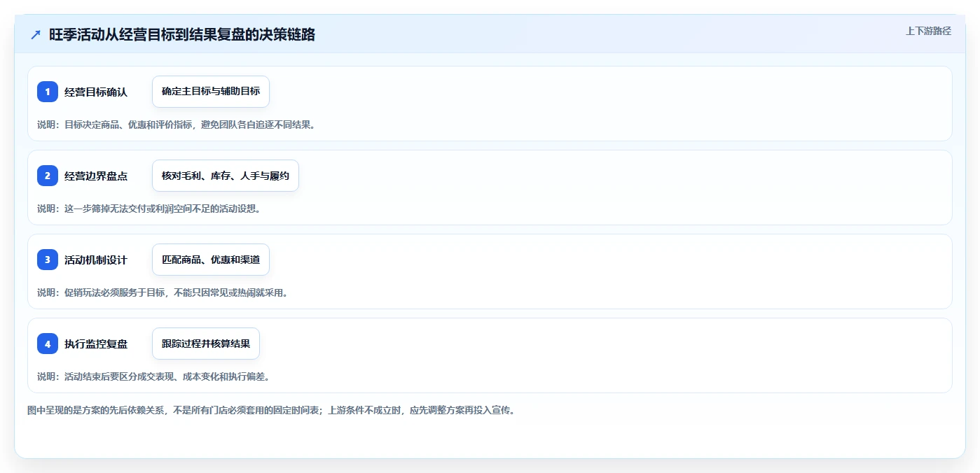Click the footer note starting 图中呈现的是方案的先后依赖关系
This screenshot has height=473, width=980.
271,410
